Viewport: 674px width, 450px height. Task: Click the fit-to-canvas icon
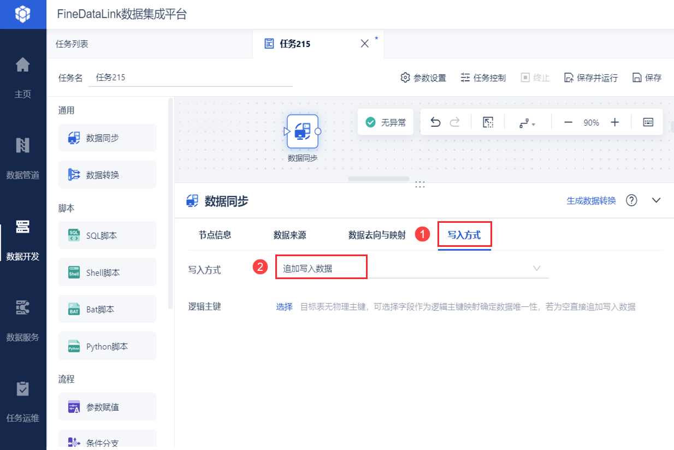(x=488, y=122)
